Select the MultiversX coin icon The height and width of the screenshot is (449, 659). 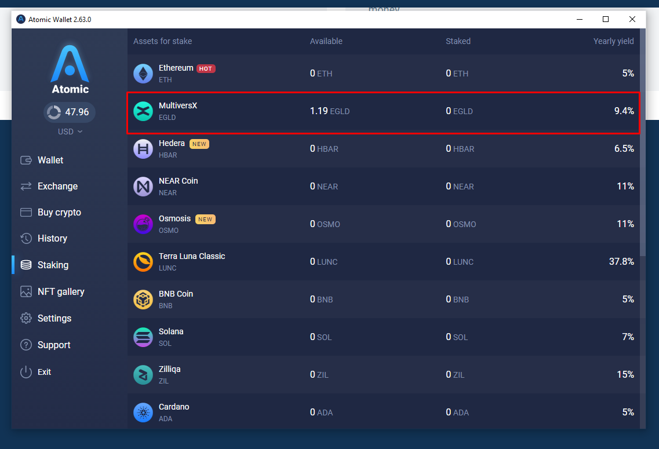(x=143, y=111)
